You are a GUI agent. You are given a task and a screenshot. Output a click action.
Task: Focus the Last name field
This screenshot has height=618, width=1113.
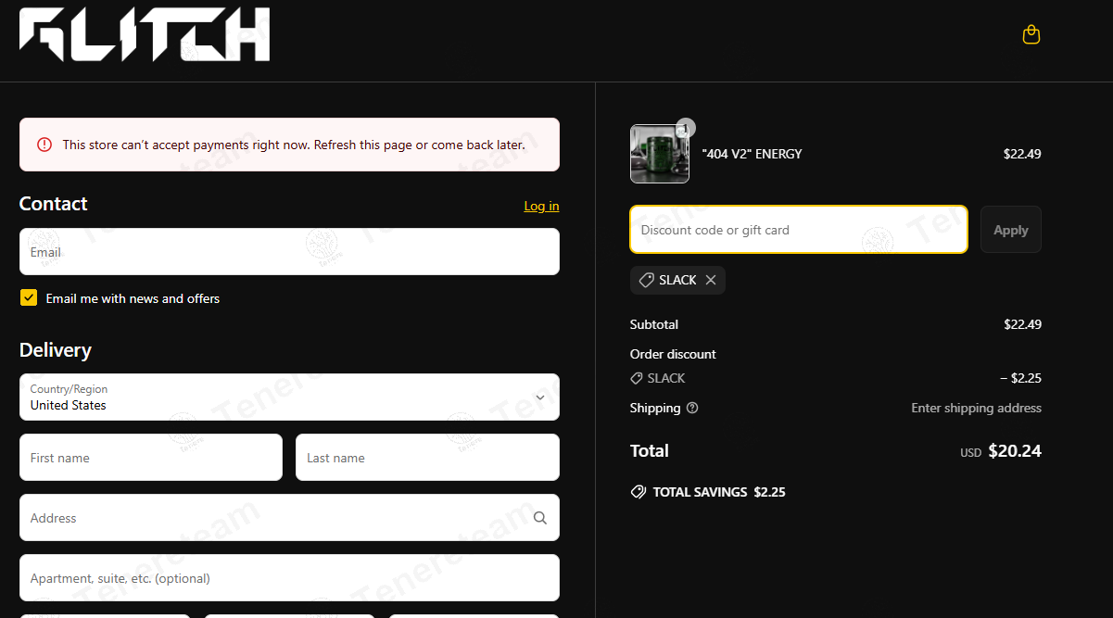pos(427,458)
